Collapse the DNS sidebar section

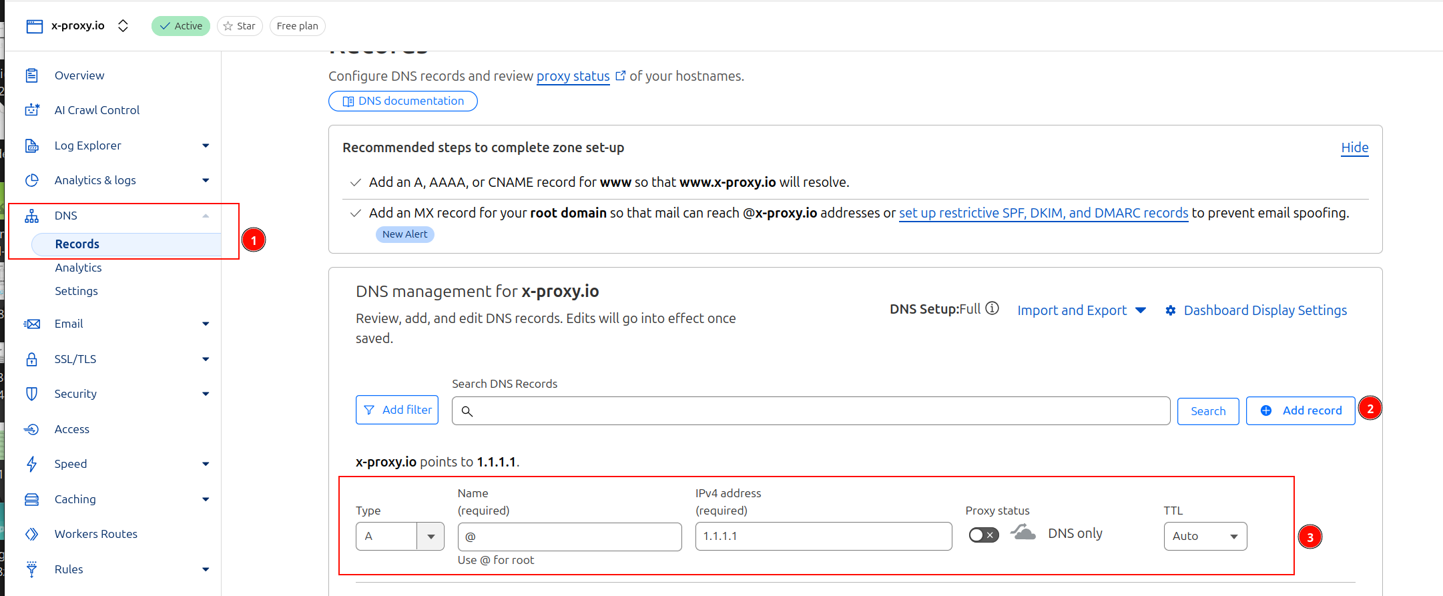[206, 216]
